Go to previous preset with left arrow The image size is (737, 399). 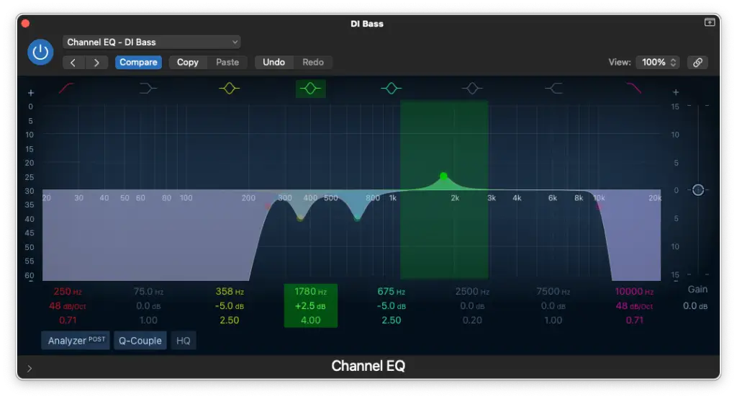tap(73, 62)
